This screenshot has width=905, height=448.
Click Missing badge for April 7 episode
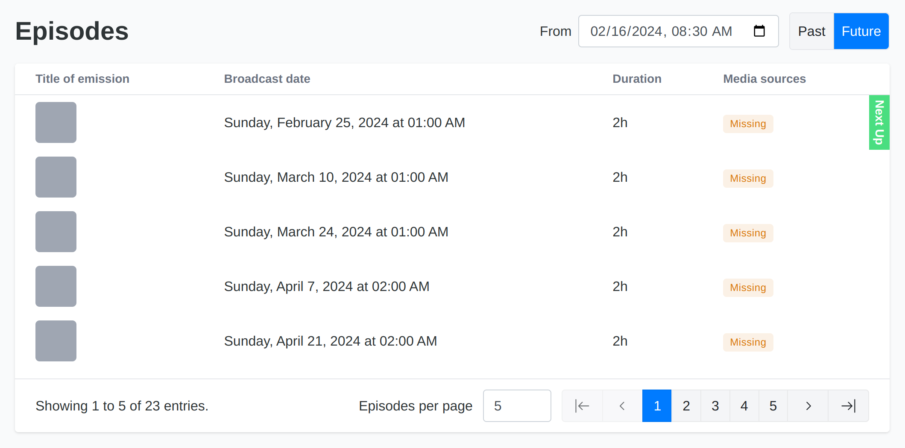tap(748, 288)
